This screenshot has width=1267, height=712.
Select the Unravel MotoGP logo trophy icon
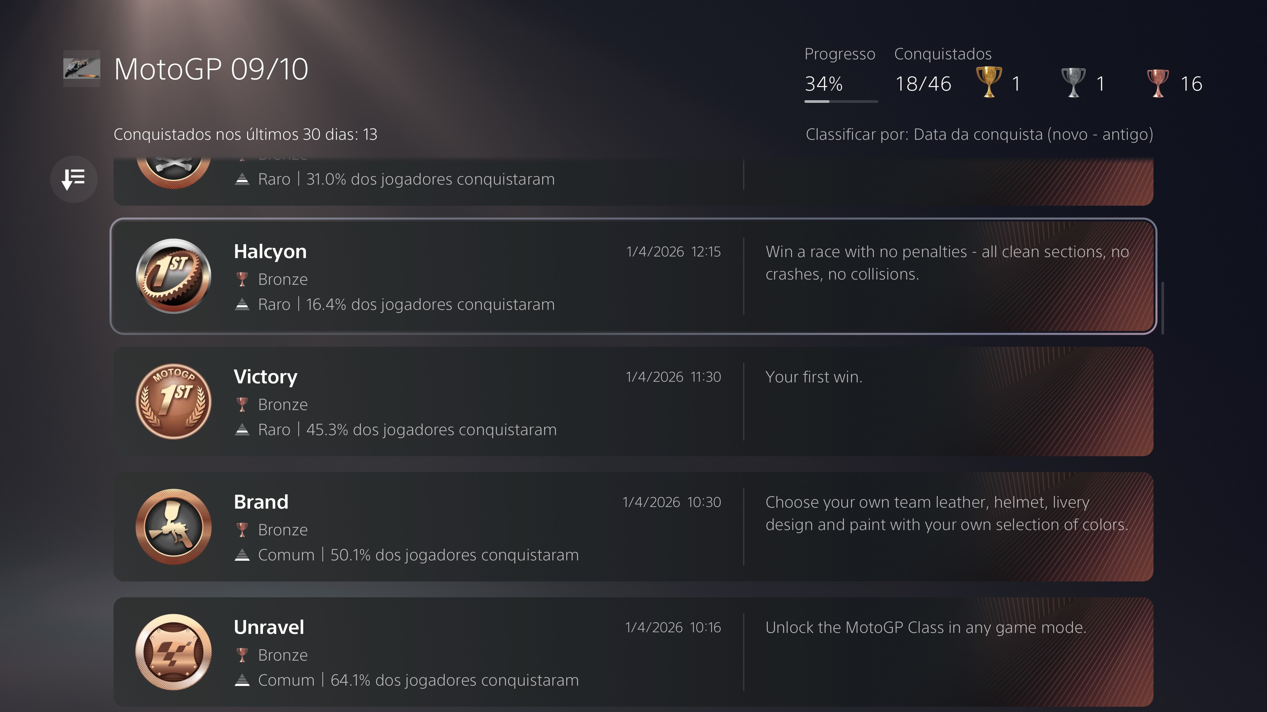[174, 652]
